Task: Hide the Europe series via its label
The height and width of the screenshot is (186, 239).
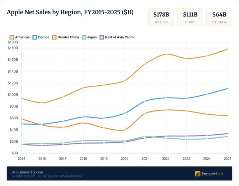Action: 44,37
